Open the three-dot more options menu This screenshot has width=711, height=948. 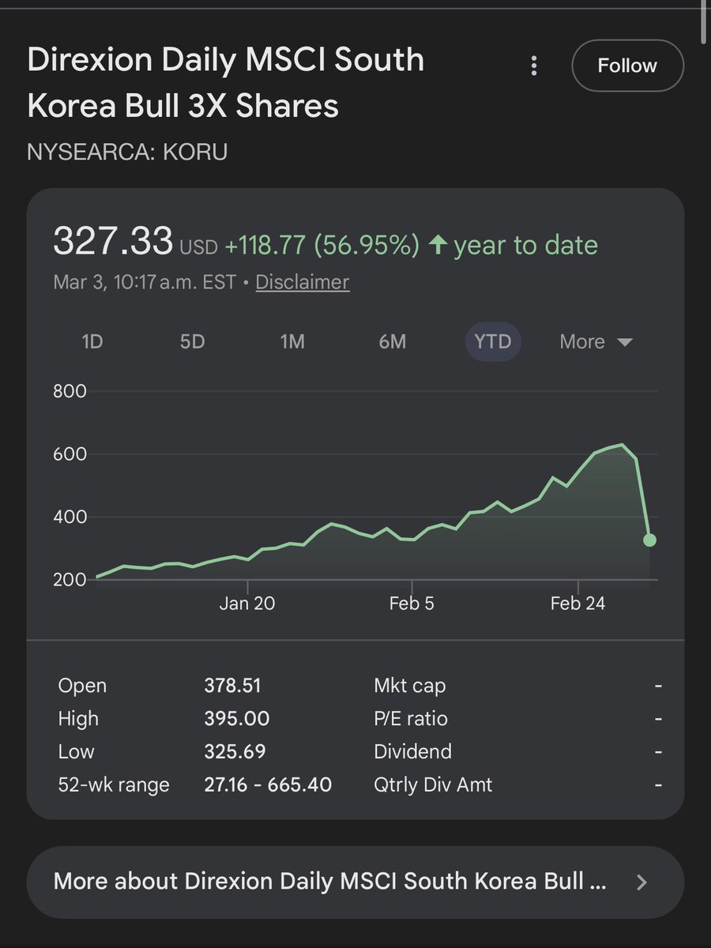pyautogui.click(x=535, y=66)
